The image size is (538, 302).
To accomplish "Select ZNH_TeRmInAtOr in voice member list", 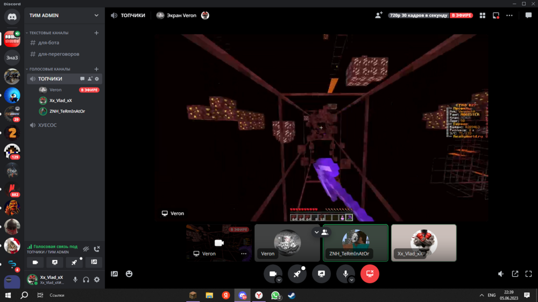I will pyautogui.click(x=69, y=111).
